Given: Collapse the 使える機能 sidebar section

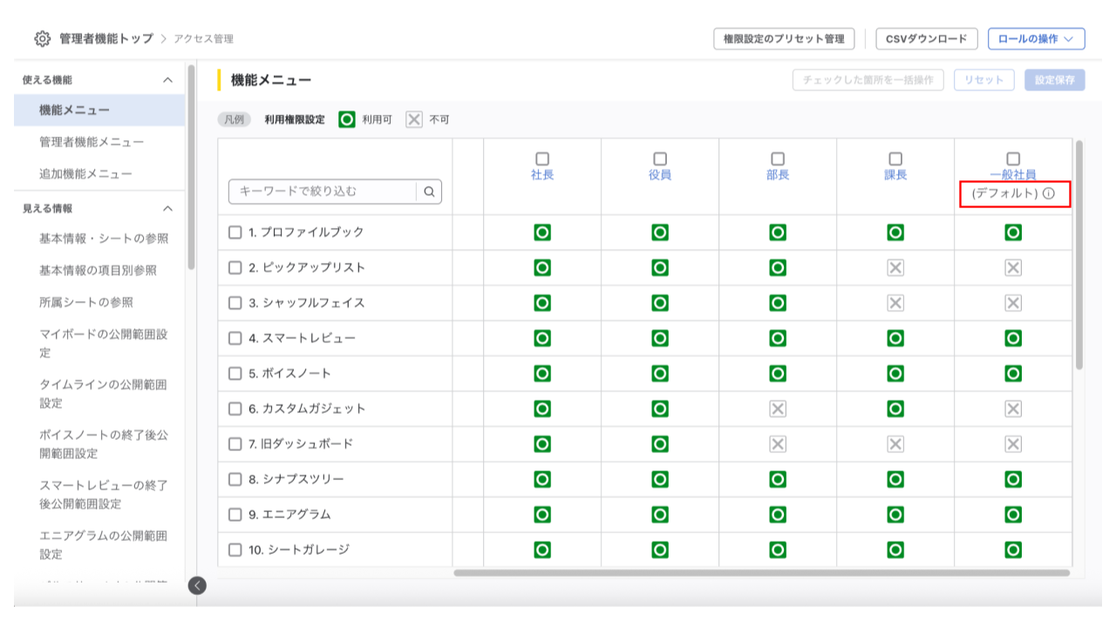Looking at the screenshot, I should (168, 80).
